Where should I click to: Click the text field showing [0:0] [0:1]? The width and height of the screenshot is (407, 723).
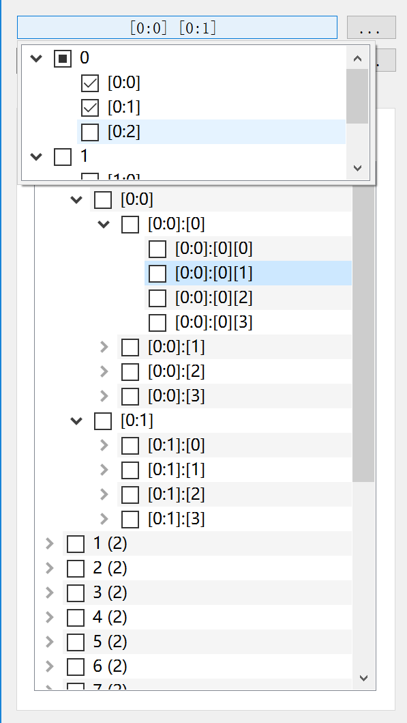pos(177,27)
